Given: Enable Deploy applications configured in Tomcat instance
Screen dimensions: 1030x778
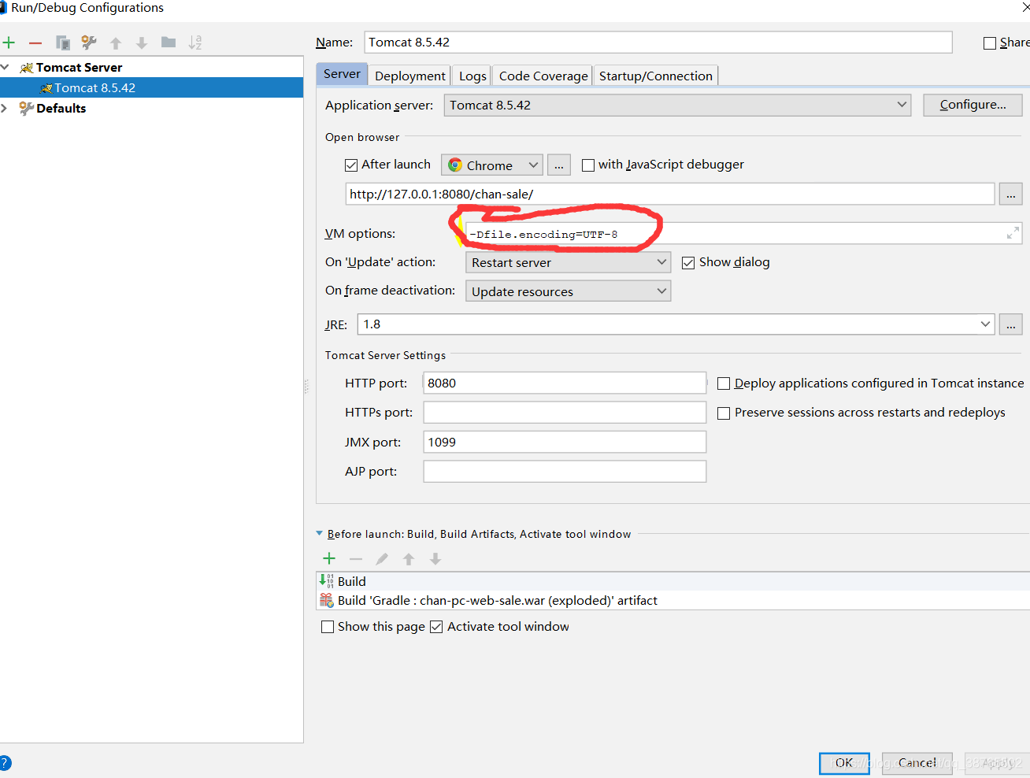Looking at the screenshot, I should [724, 384].
